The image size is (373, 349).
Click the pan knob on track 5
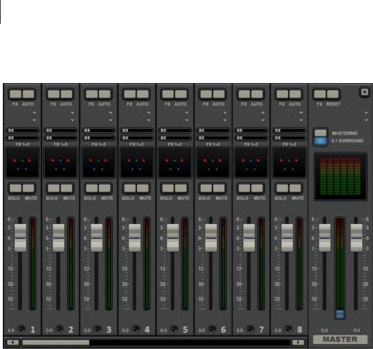click(174, 329)
